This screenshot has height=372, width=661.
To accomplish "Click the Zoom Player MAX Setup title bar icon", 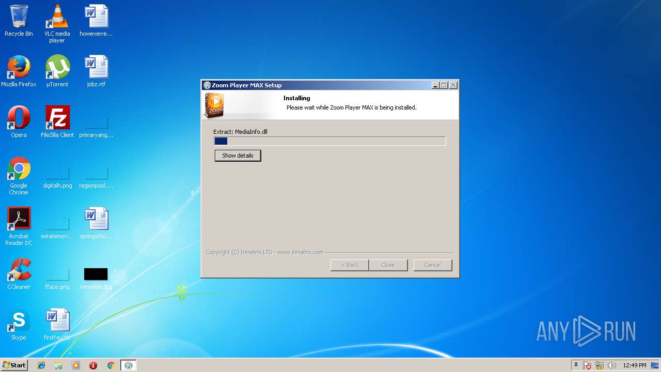I will 207,85.
